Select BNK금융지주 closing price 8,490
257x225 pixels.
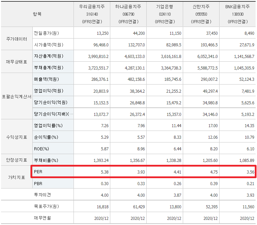pos(249,33)
